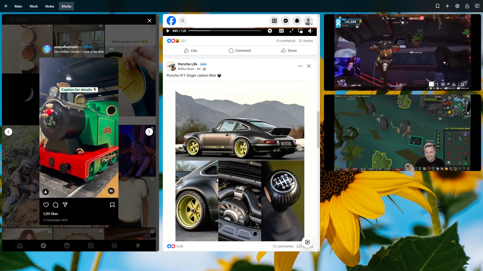
Task: View reactions on the 227-reaction post
Action: coord(177,41)
